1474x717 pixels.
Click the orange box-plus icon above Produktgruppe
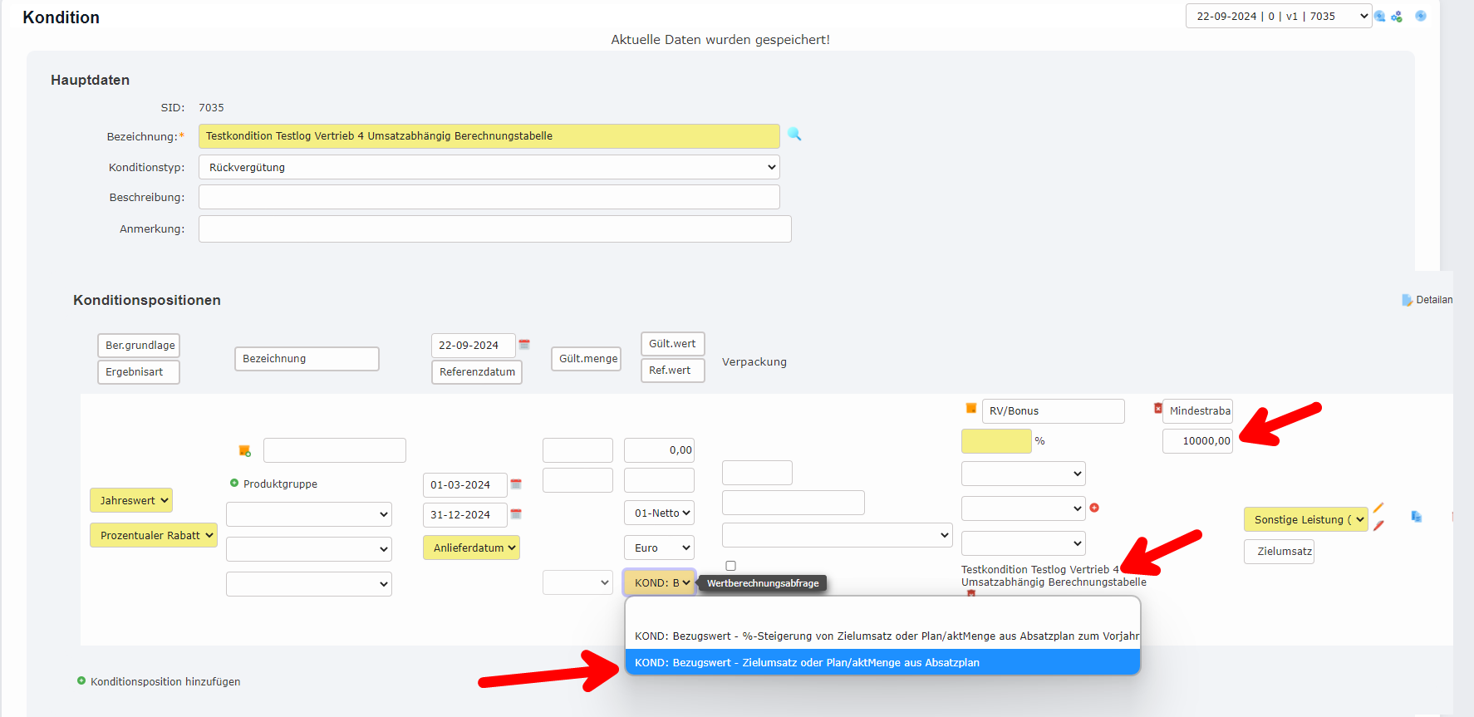(245, 450)
